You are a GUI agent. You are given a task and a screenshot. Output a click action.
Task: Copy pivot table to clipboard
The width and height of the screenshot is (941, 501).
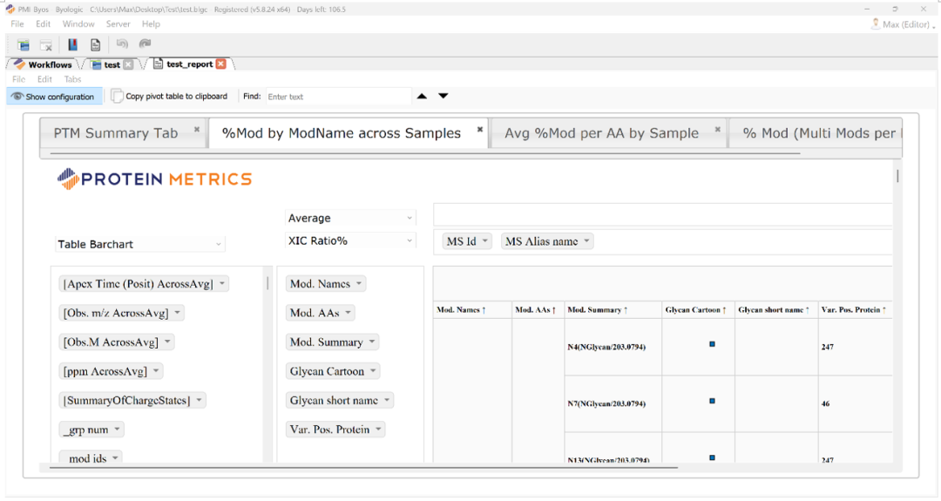click(x=170, y=97)
